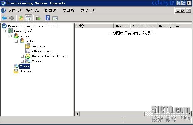Screen dimensions: 193x125
Task: Open the 帮助(H) menu
Action: [87, 10]
